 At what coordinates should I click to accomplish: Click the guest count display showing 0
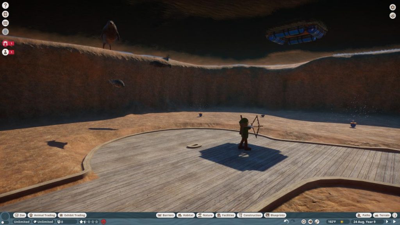[x=66, y=222]
